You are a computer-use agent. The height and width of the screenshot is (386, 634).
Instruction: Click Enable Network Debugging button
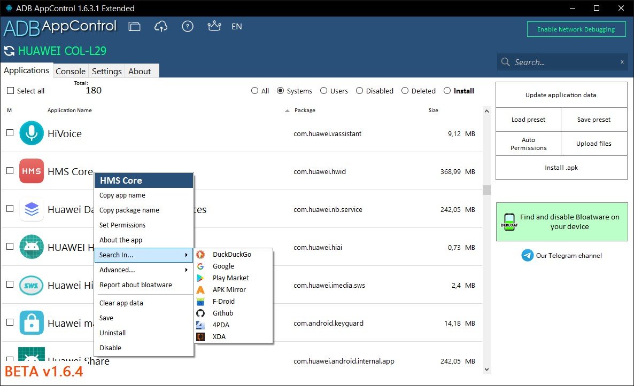click(576, 29)
